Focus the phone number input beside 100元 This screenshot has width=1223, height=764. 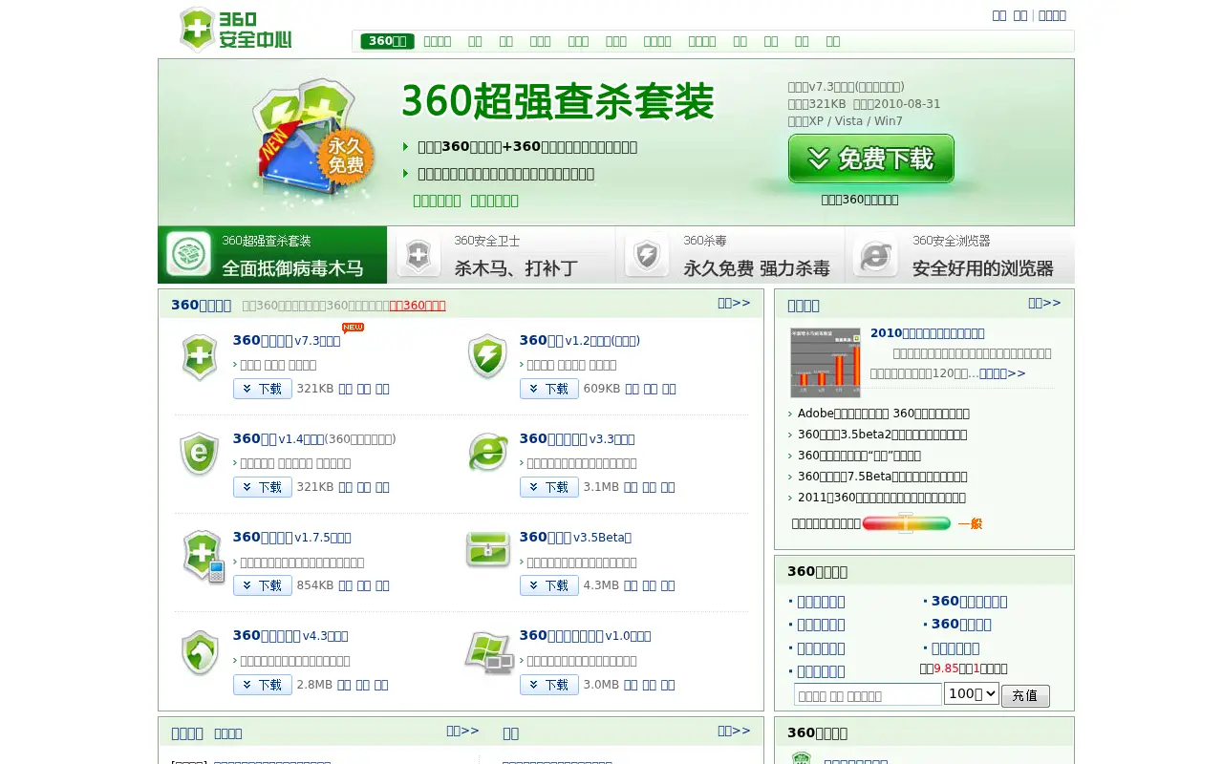coord(868,695)
